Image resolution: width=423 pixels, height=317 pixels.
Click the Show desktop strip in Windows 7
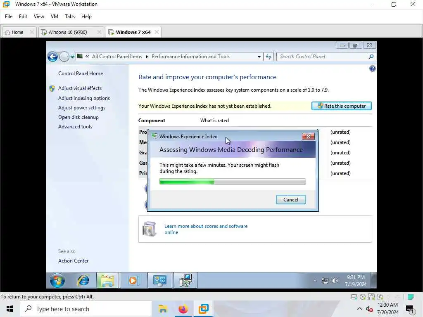click(373, 280)
